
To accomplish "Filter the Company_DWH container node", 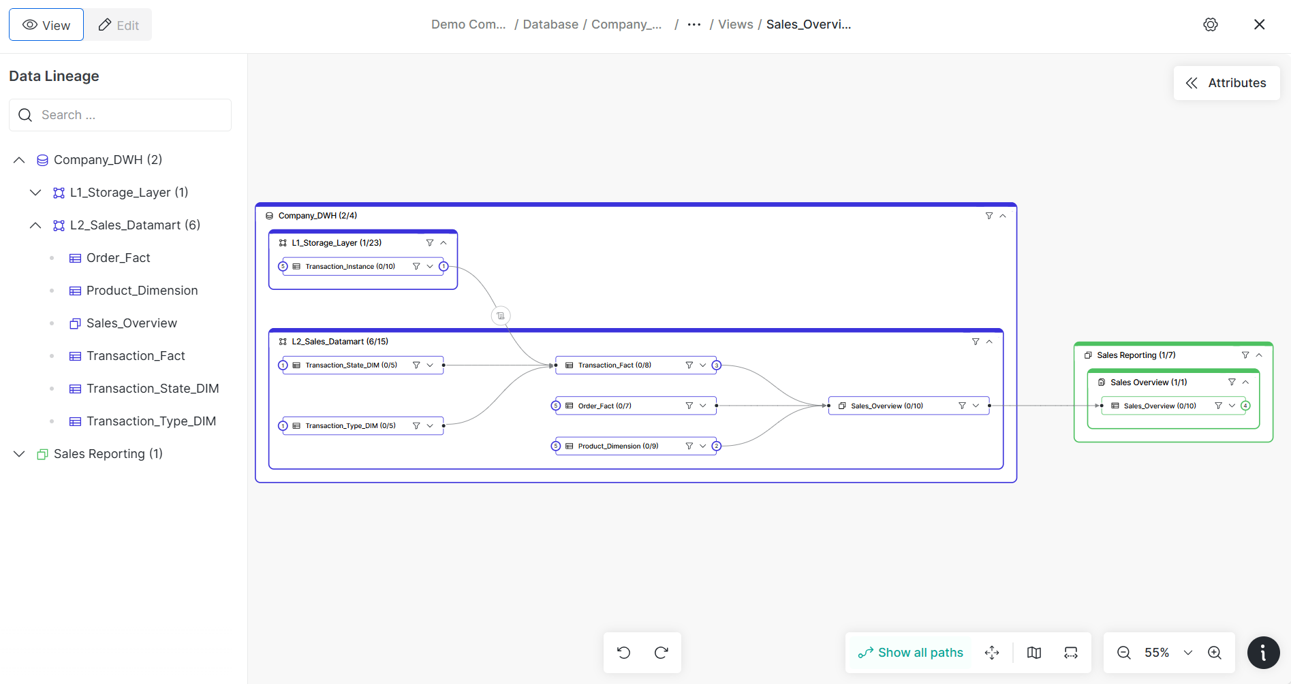I will tap(989, 216).
